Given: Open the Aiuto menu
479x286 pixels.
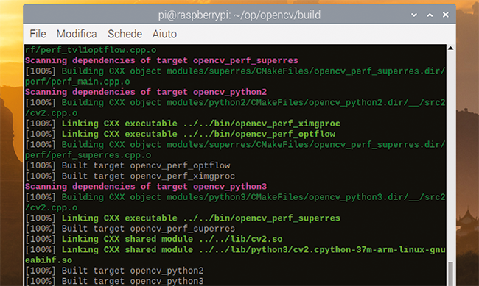Looking at the screenshot, I should click(164, 34).
